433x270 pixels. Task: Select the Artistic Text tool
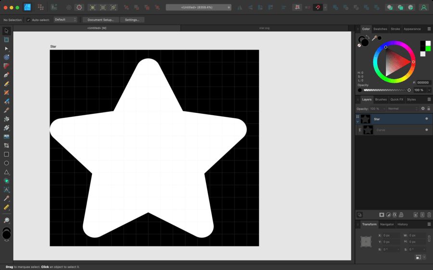point(6,189)
